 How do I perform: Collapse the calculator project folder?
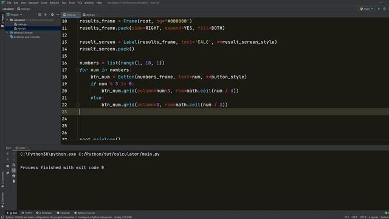7,20
